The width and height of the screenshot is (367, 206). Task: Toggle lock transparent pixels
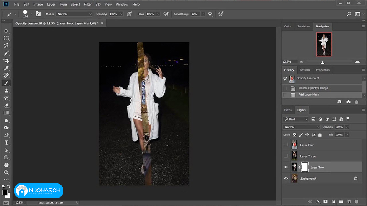coord(294,135)
